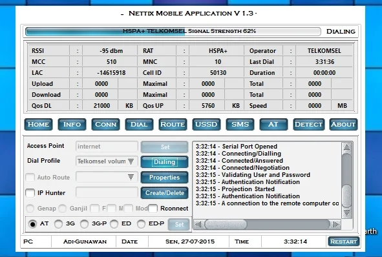Click the MCC value 510
The height and width of the screenshot is (257, 382).
point(111,62)
